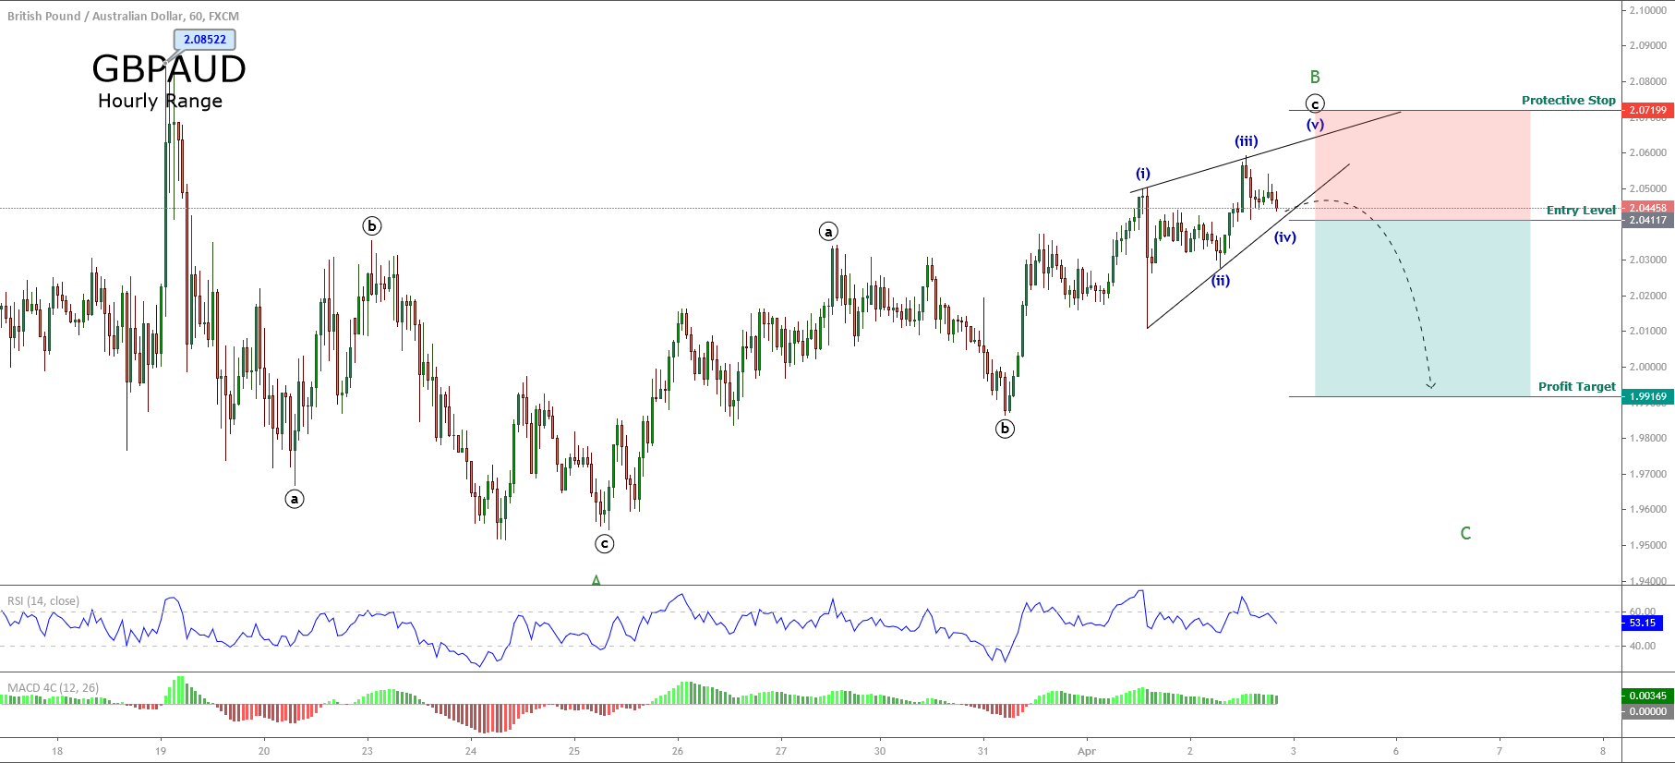Click date 31 on time axis
The image size is (1675, 763).
pos(982,751)
